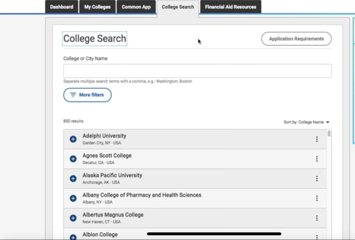
Task: Open Alaska Pacific University three-dot menu
Action: (317, 179)
